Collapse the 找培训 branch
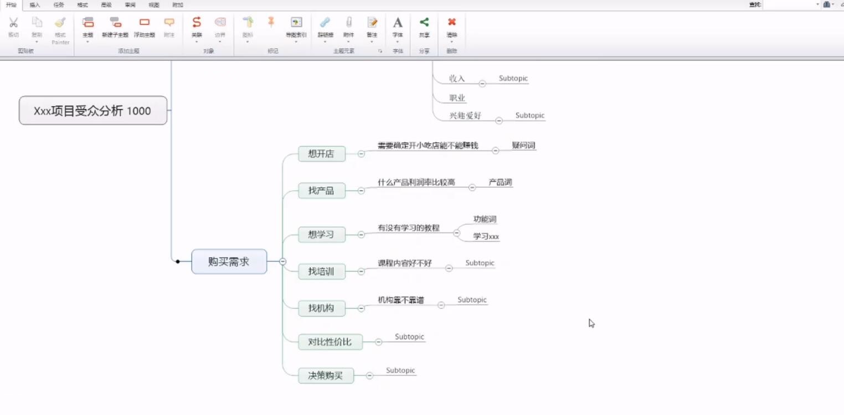844x415 pixels. click(361, 271)
